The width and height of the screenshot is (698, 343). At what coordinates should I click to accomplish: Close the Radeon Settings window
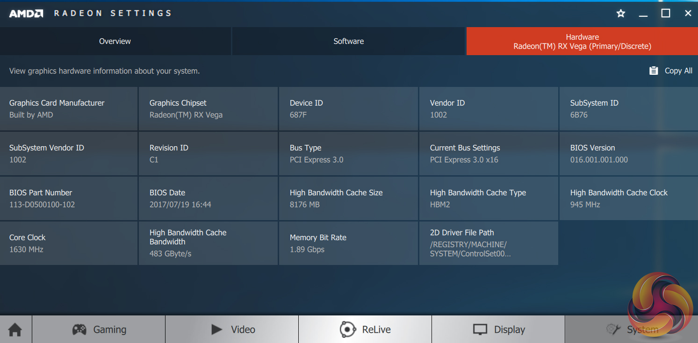click(x=688, y=14)
